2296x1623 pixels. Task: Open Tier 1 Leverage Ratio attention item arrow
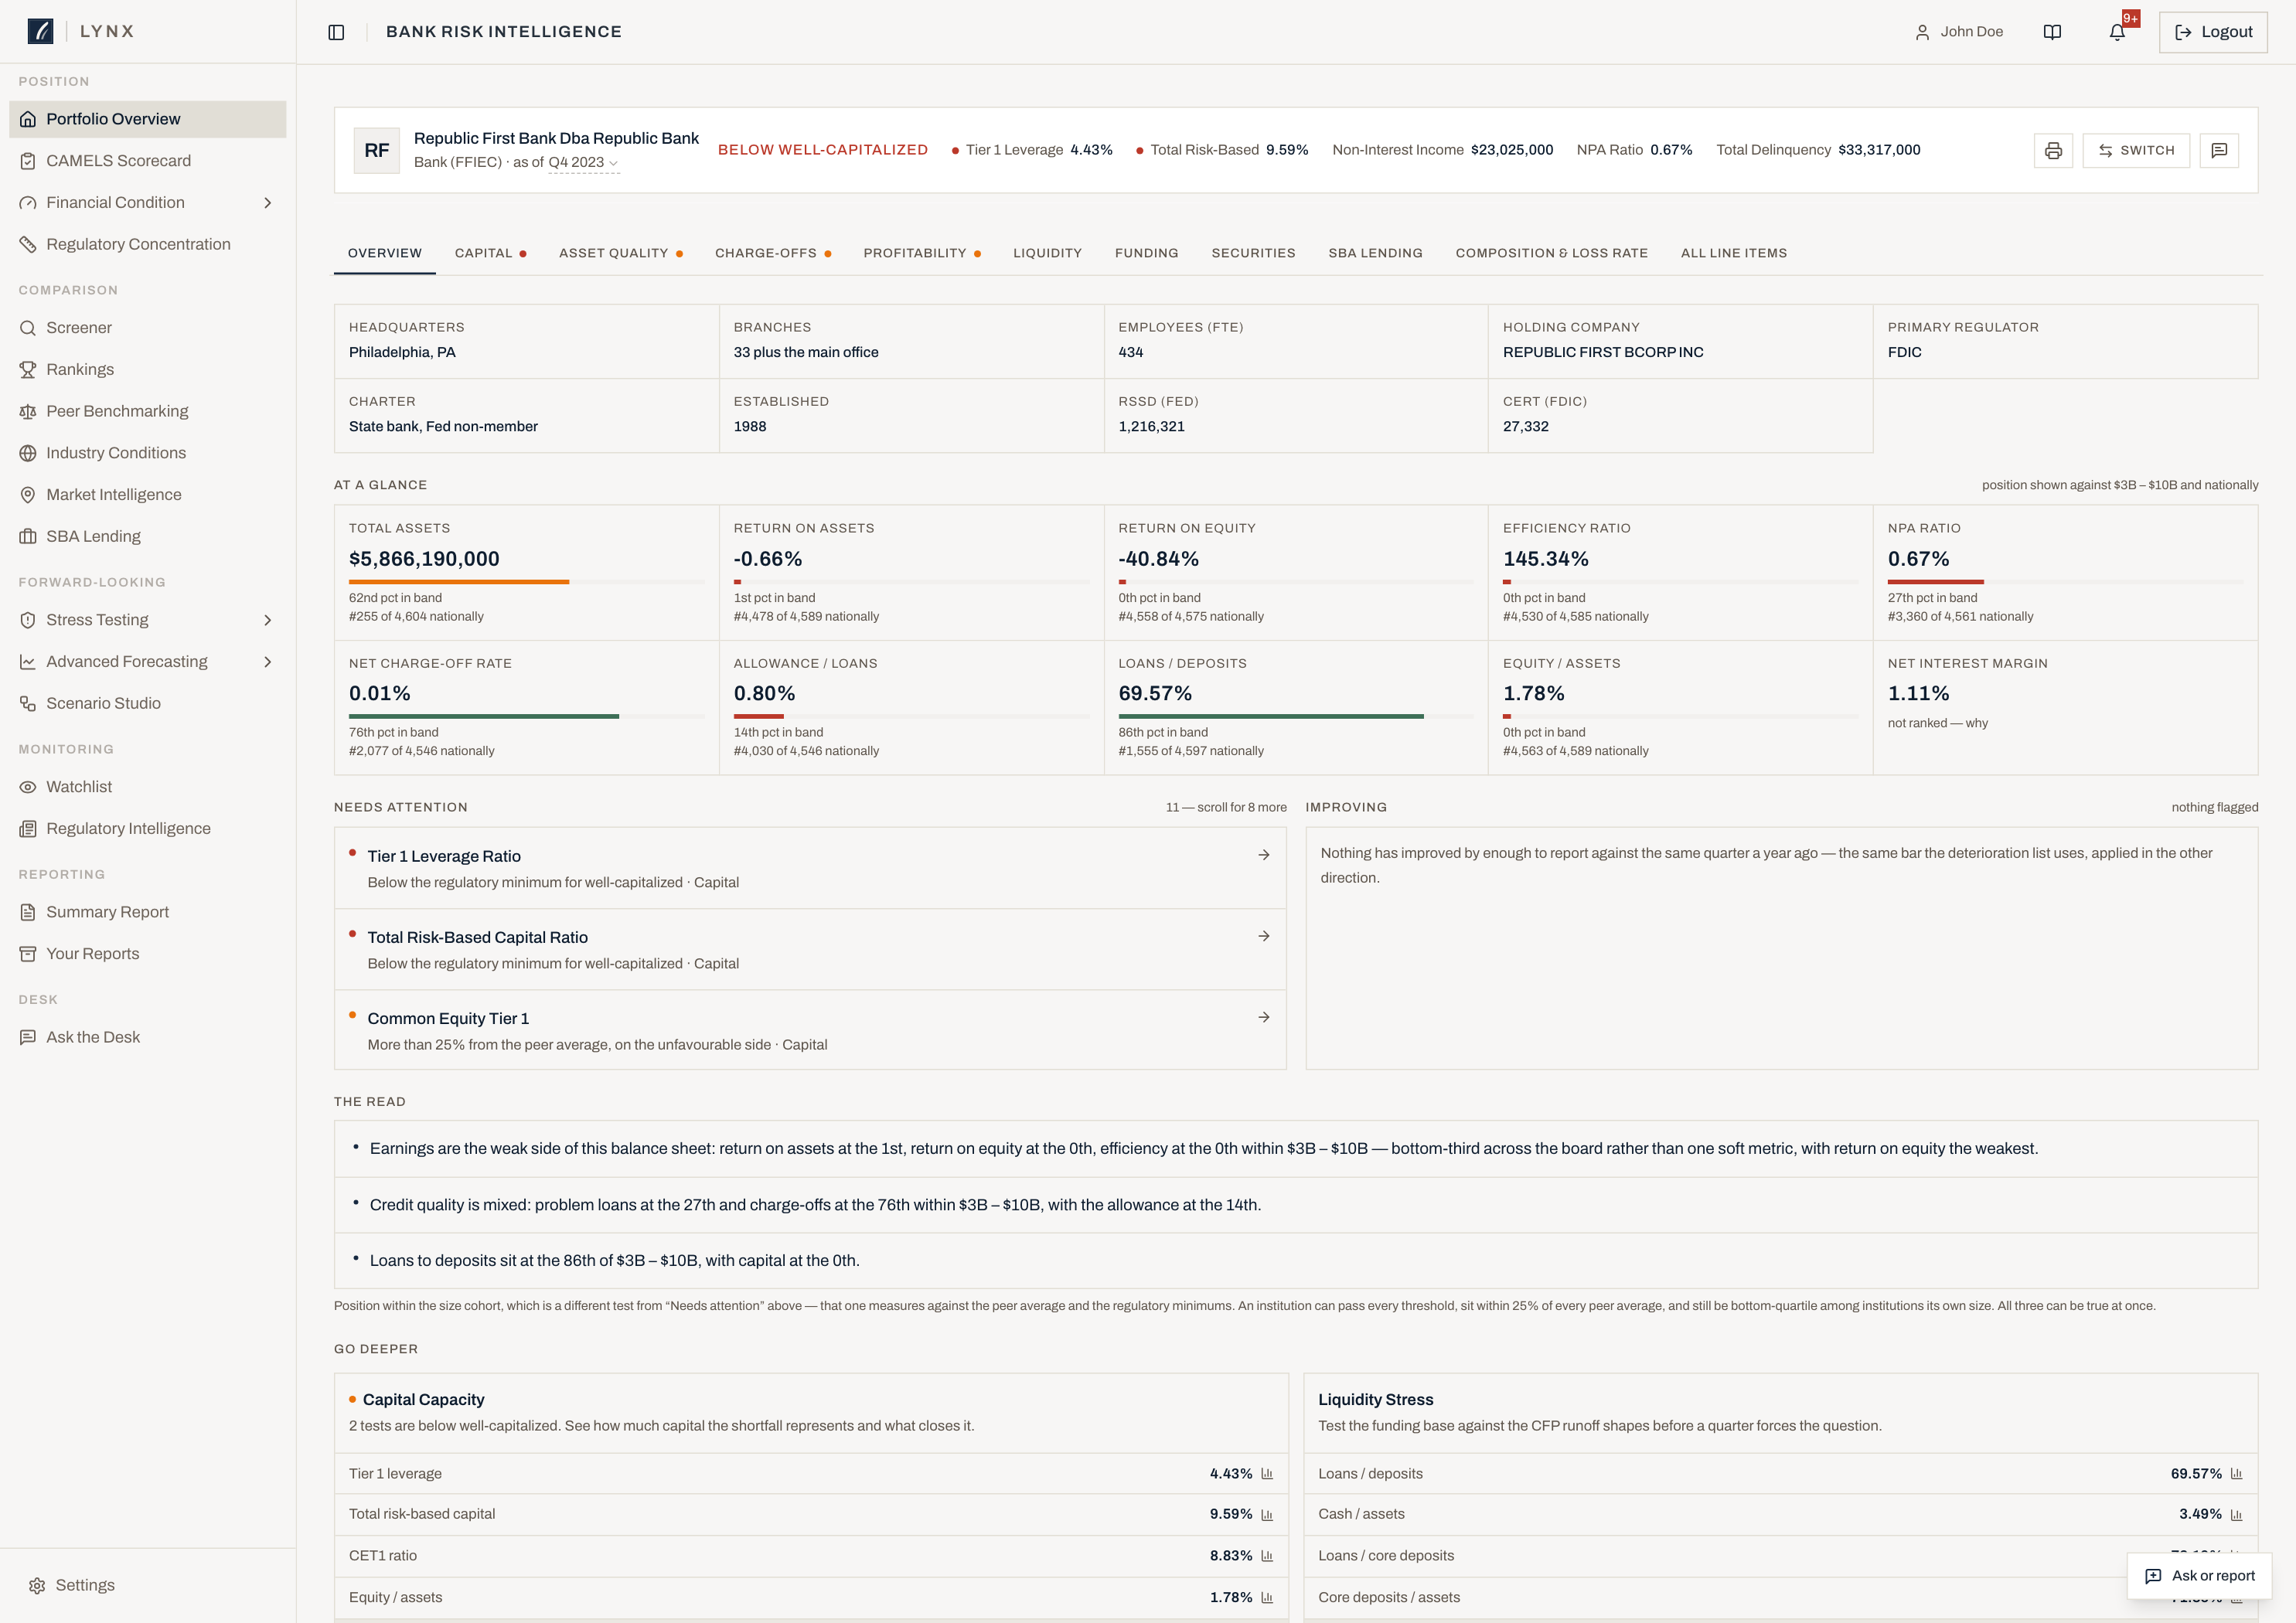(1264, 855)
